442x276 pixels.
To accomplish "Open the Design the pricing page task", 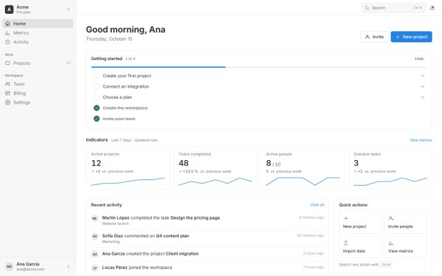I will pyautogui.click(x=195, y=218).
